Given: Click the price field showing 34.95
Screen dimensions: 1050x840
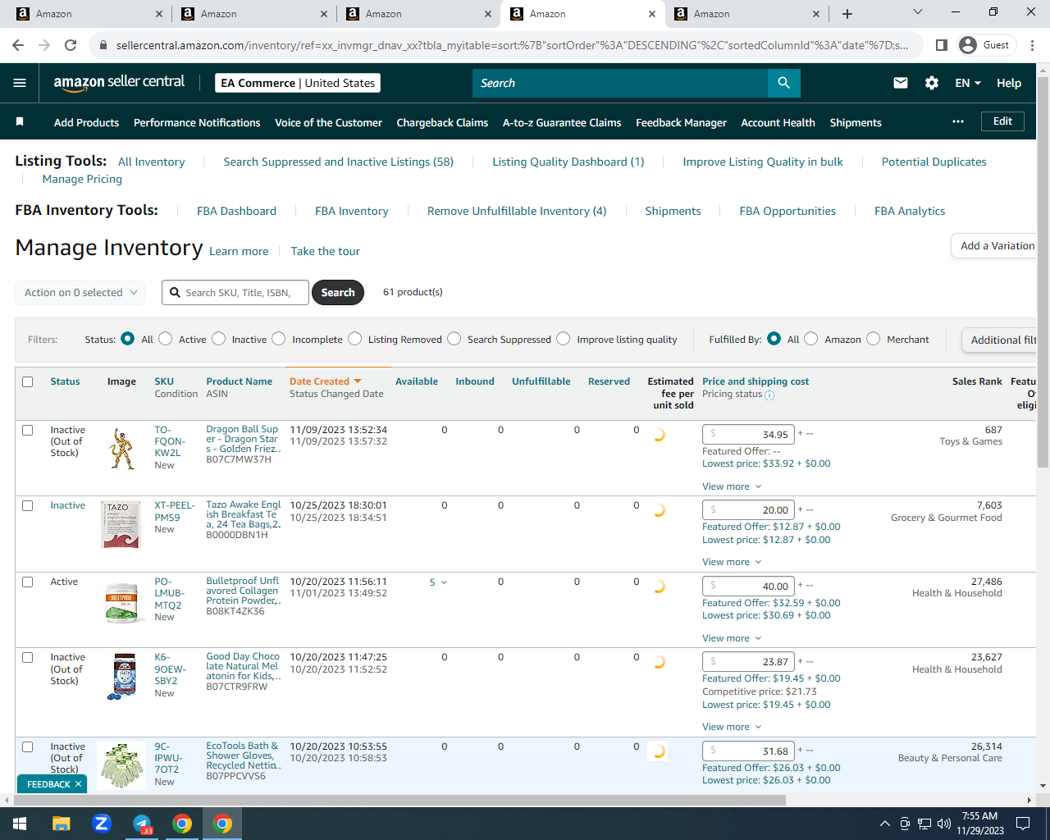Looking at the screenshot, I should (x=748, y=434).
